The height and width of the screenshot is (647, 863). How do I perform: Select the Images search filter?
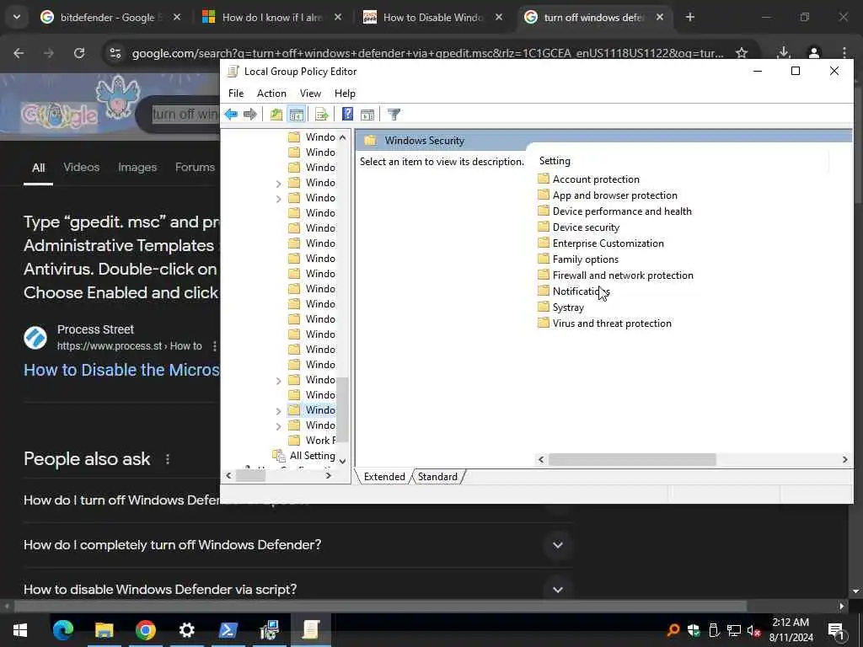137,168
